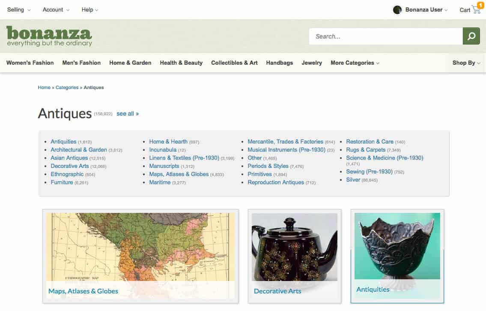Open Silver subcategory link
This screenshot has width=486, height=311.
pyautogui.click(x=353, y=179)
